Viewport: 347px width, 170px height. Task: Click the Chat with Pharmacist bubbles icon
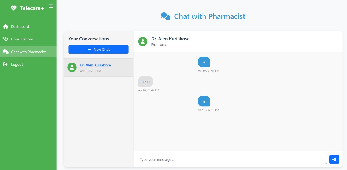click(x=6, y=52)
